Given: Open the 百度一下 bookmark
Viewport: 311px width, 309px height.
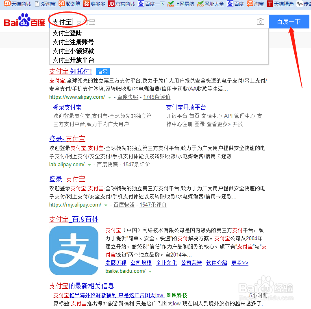Looking at the screenshot, I should (x=151, y=4).
